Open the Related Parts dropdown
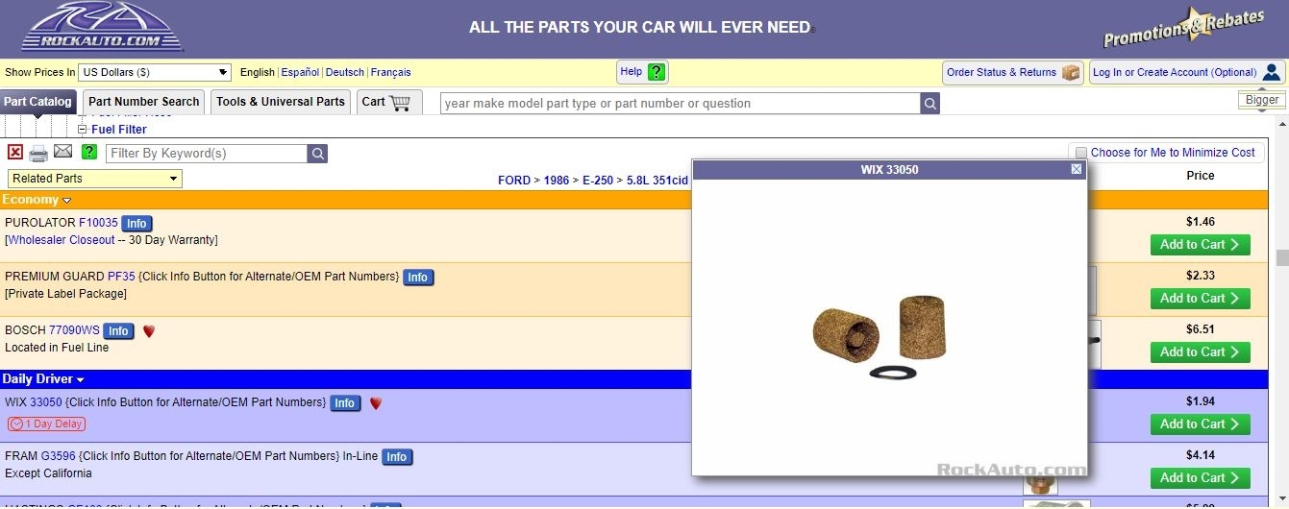Viewport: 1289px width, 509px height. (x=95, y=179)
